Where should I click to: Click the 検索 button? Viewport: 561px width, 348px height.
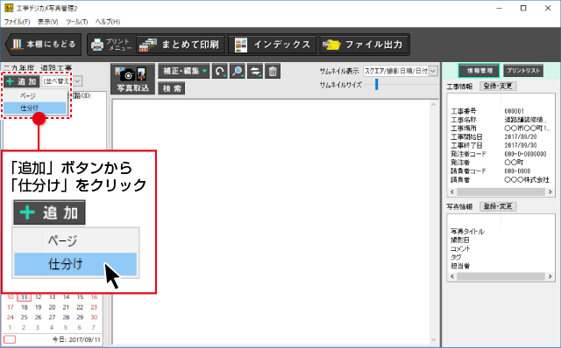pyautogui.click(x=172, y=88)
